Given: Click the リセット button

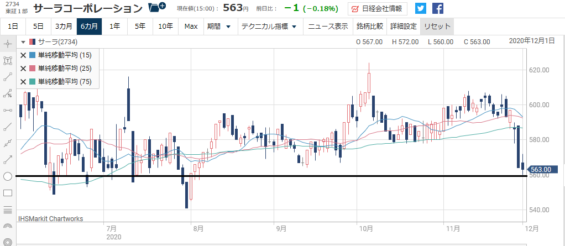Looking at the screenshot, I should pyautogui.click(x=437, y=27).
